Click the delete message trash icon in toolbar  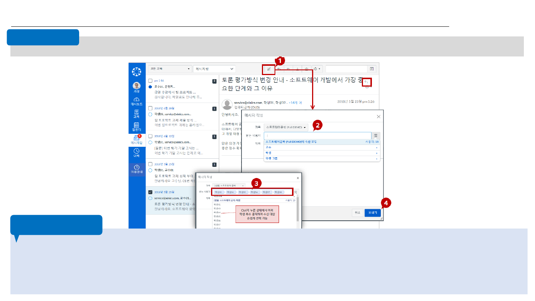click(306, 69)
